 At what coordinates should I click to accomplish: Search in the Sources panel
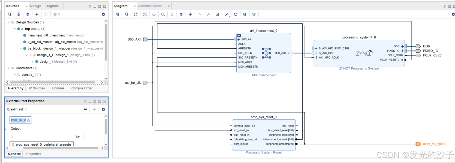[10, 14]
